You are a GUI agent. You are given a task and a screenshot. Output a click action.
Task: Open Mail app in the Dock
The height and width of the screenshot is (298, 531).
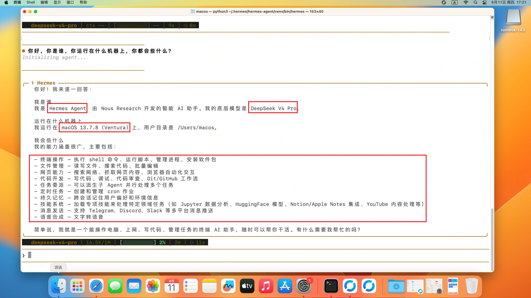pyautogui.click(x=134, y=286)
